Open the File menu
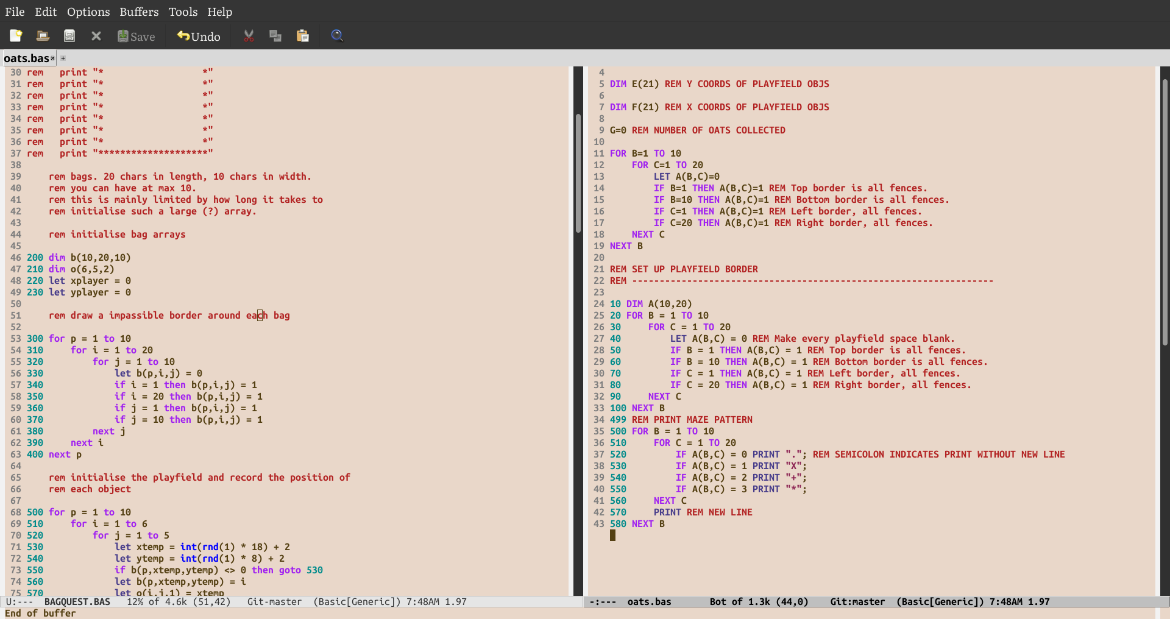The width and height of the screenshot is (1170, 619). (x=15, y=12)
